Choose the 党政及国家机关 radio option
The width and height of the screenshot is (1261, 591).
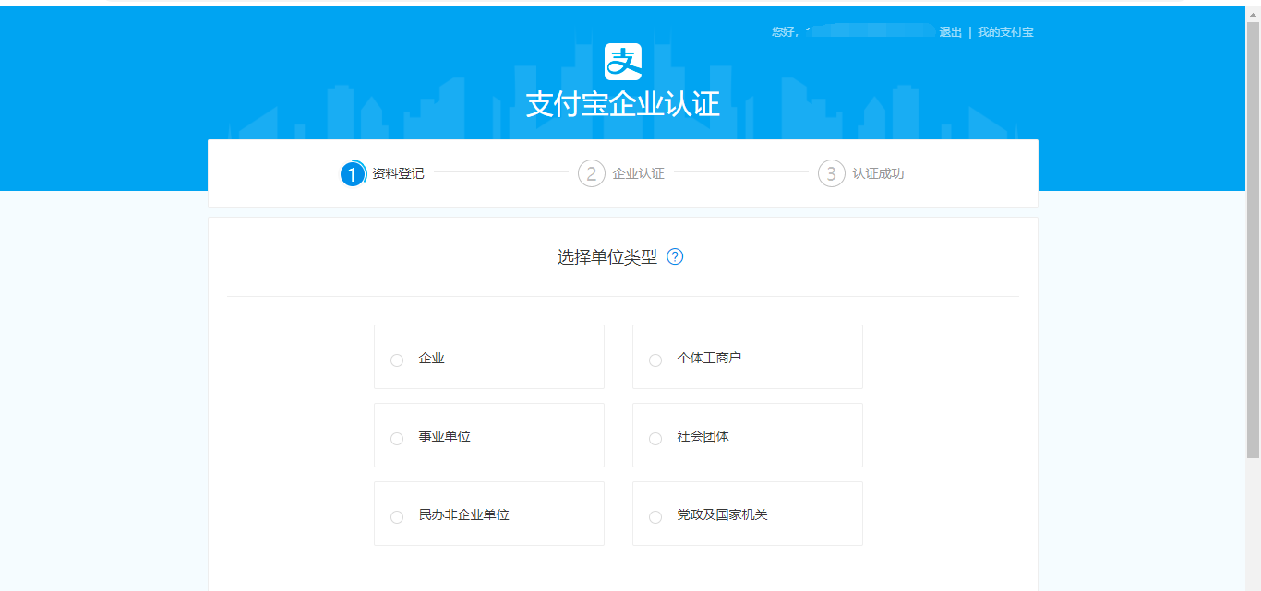click(x=655, y=516)
